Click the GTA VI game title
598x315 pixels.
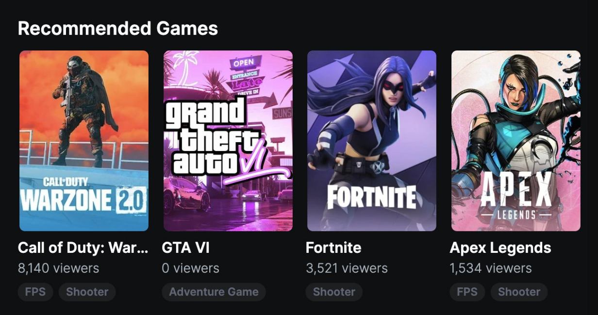pos(185,248)
